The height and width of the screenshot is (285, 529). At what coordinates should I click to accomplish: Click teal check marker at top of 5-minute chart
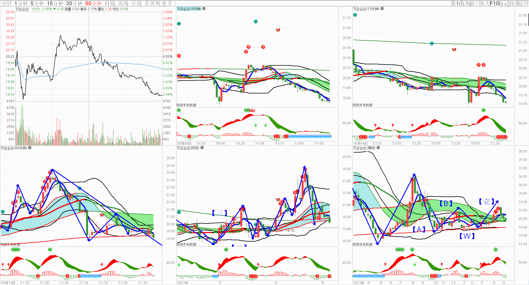[x=256, y=21]
